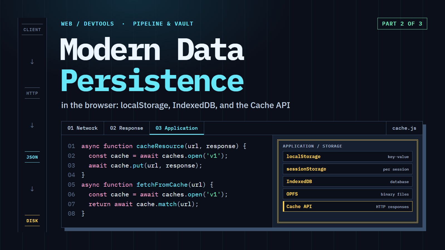This screenshot has height=250, width=445.
Task: Click the WEB / DEVTOOLS breadcrumb text
Action: (88, 24)
